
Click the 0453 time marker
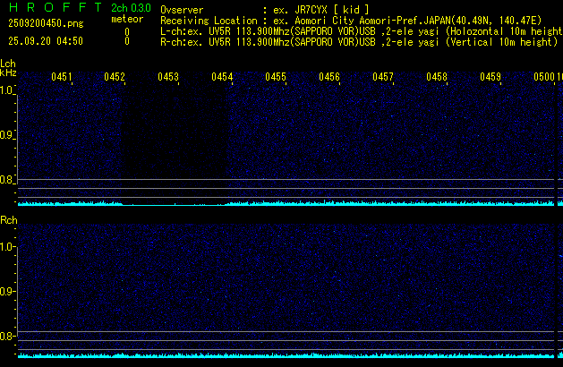[x=168, y=77]
